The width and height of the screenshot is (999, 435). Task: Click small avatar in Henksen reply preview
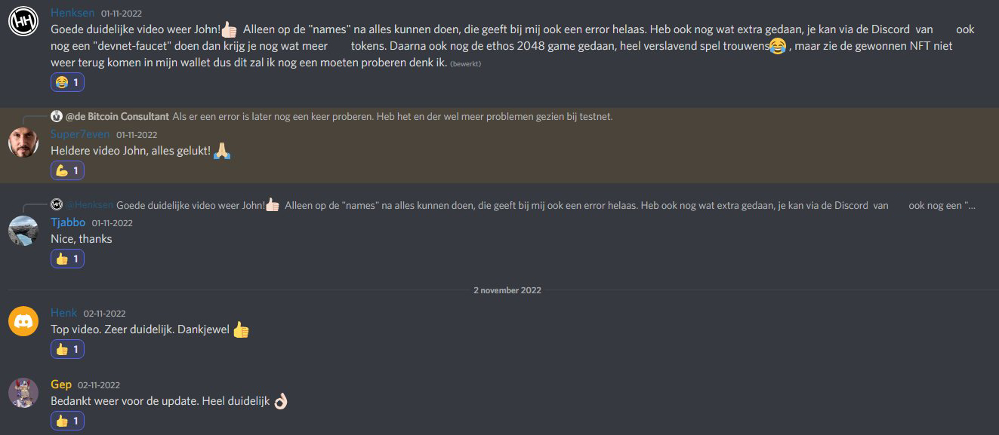[56, 204]
